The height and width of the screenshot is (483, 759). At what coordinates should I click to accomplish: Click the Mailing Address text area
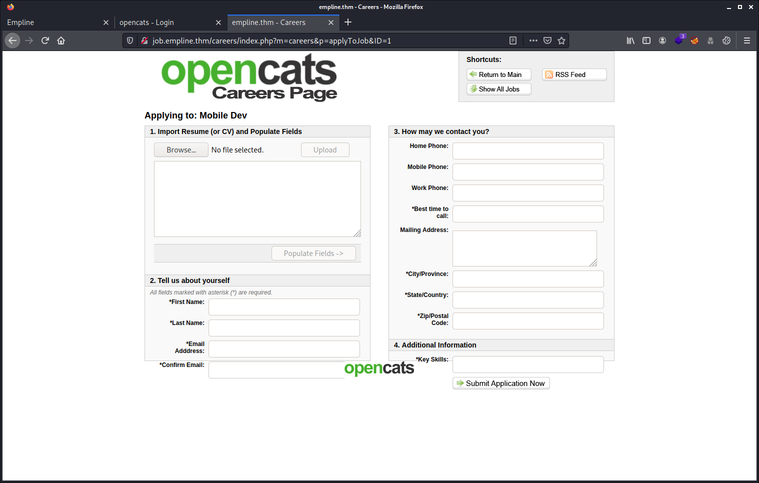[524, 248]
